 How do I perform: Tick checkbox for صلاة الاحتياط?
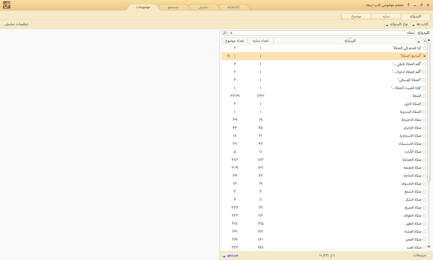click(x=424, y=120)
